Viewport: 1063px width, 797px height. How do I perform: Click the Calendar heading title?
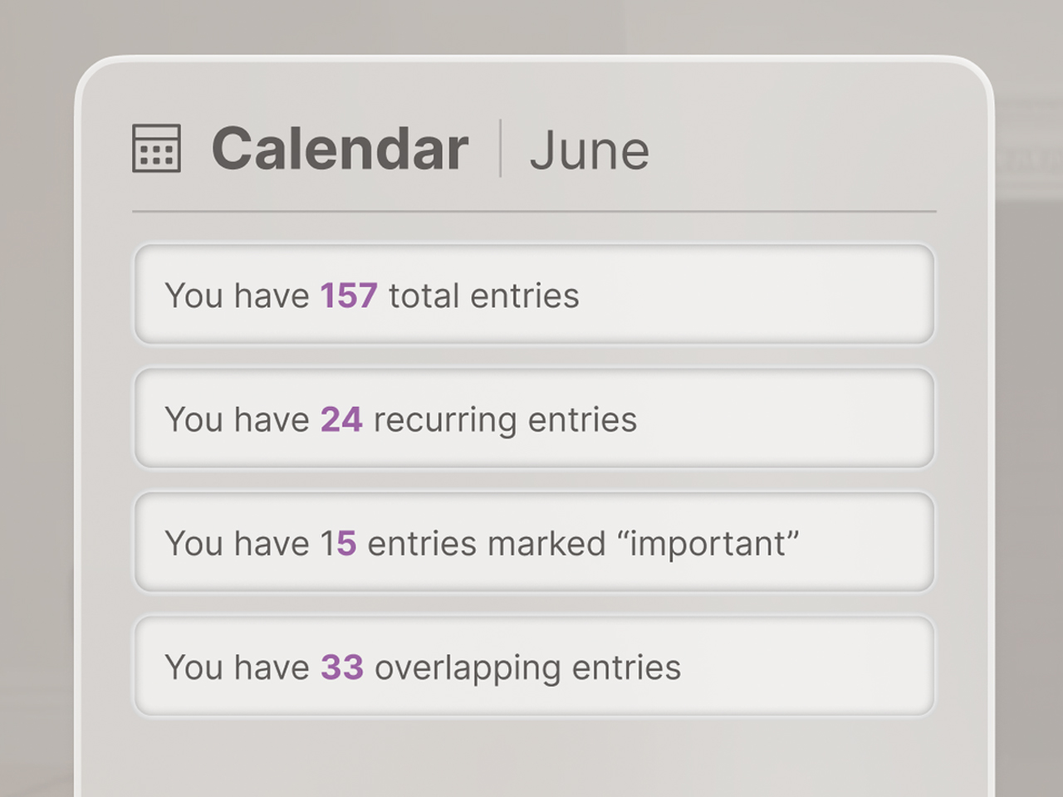[x=340, y=149]
